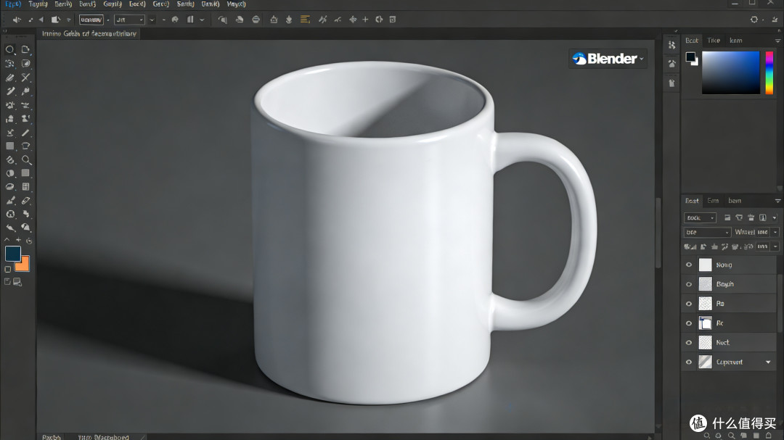Select the elliptical marquee tool
Screen dimensions: 784x440
(9, 49)
